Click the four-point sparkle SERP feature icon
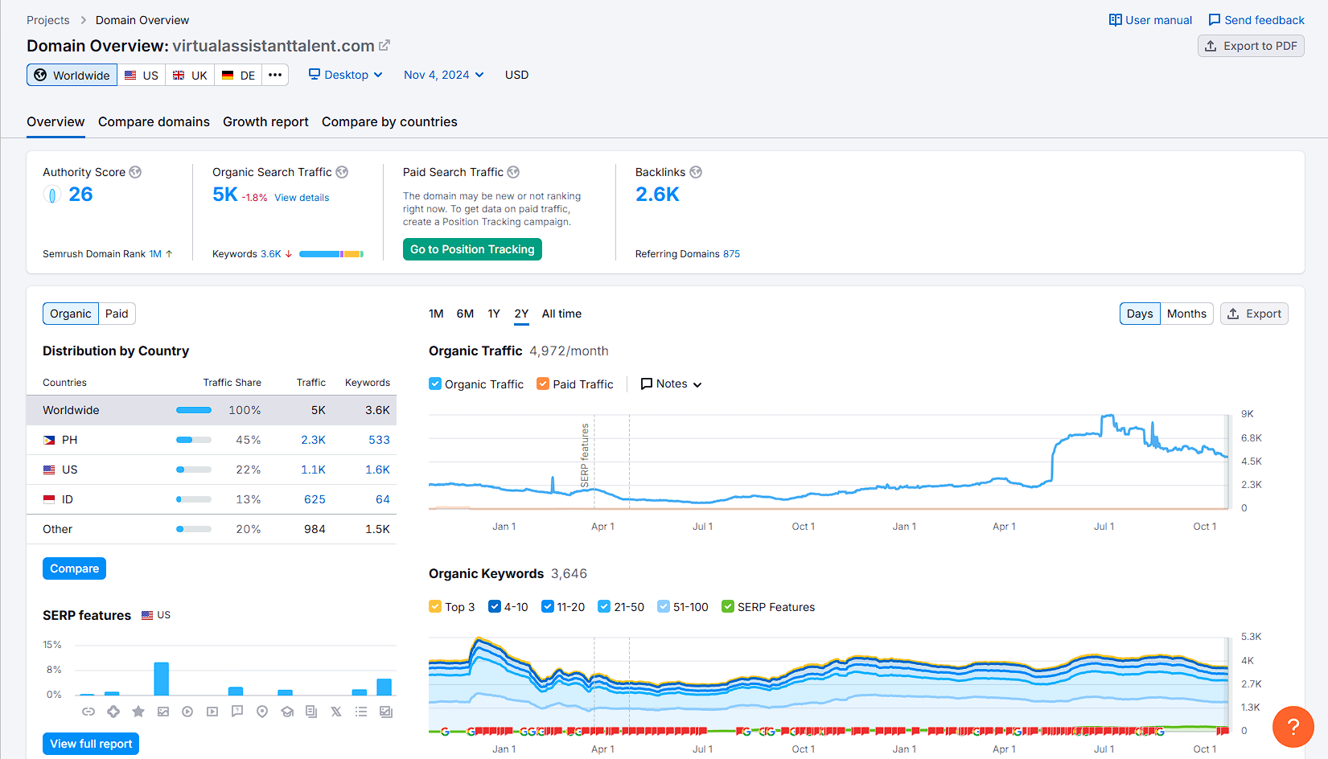The width and height of the screenshot is (1328, 759). 113,712
